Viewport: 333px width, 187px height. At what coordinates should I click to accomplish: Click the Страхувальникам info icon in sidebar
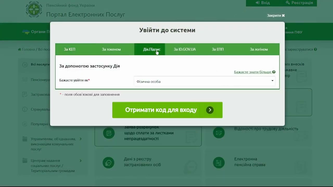pos(25,109)
